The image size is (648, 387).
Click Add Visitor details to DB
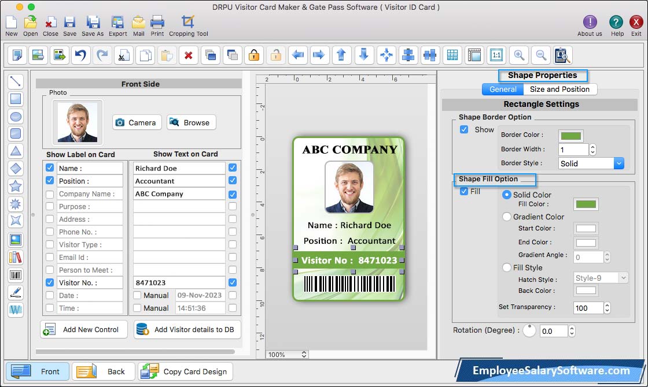coord(187,329)
